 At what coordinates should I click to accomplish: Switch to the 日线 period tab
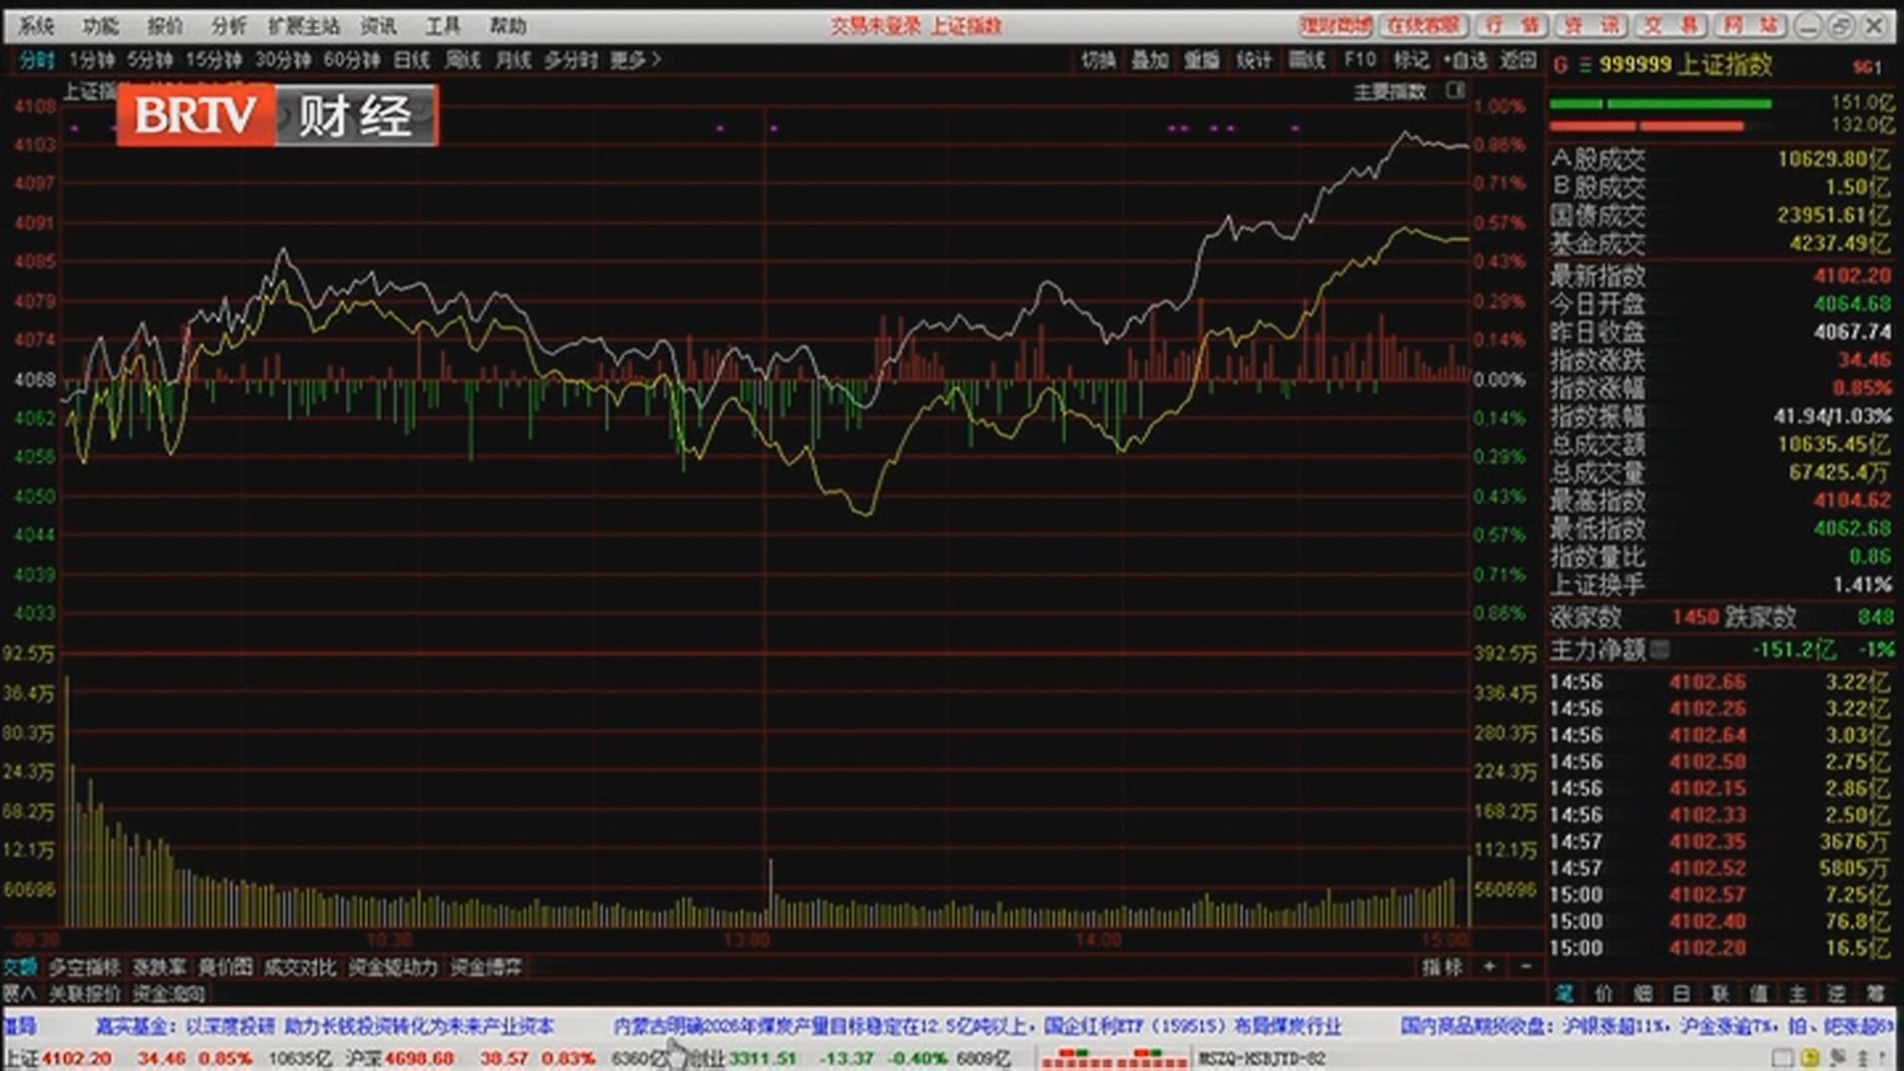[412, 60]
